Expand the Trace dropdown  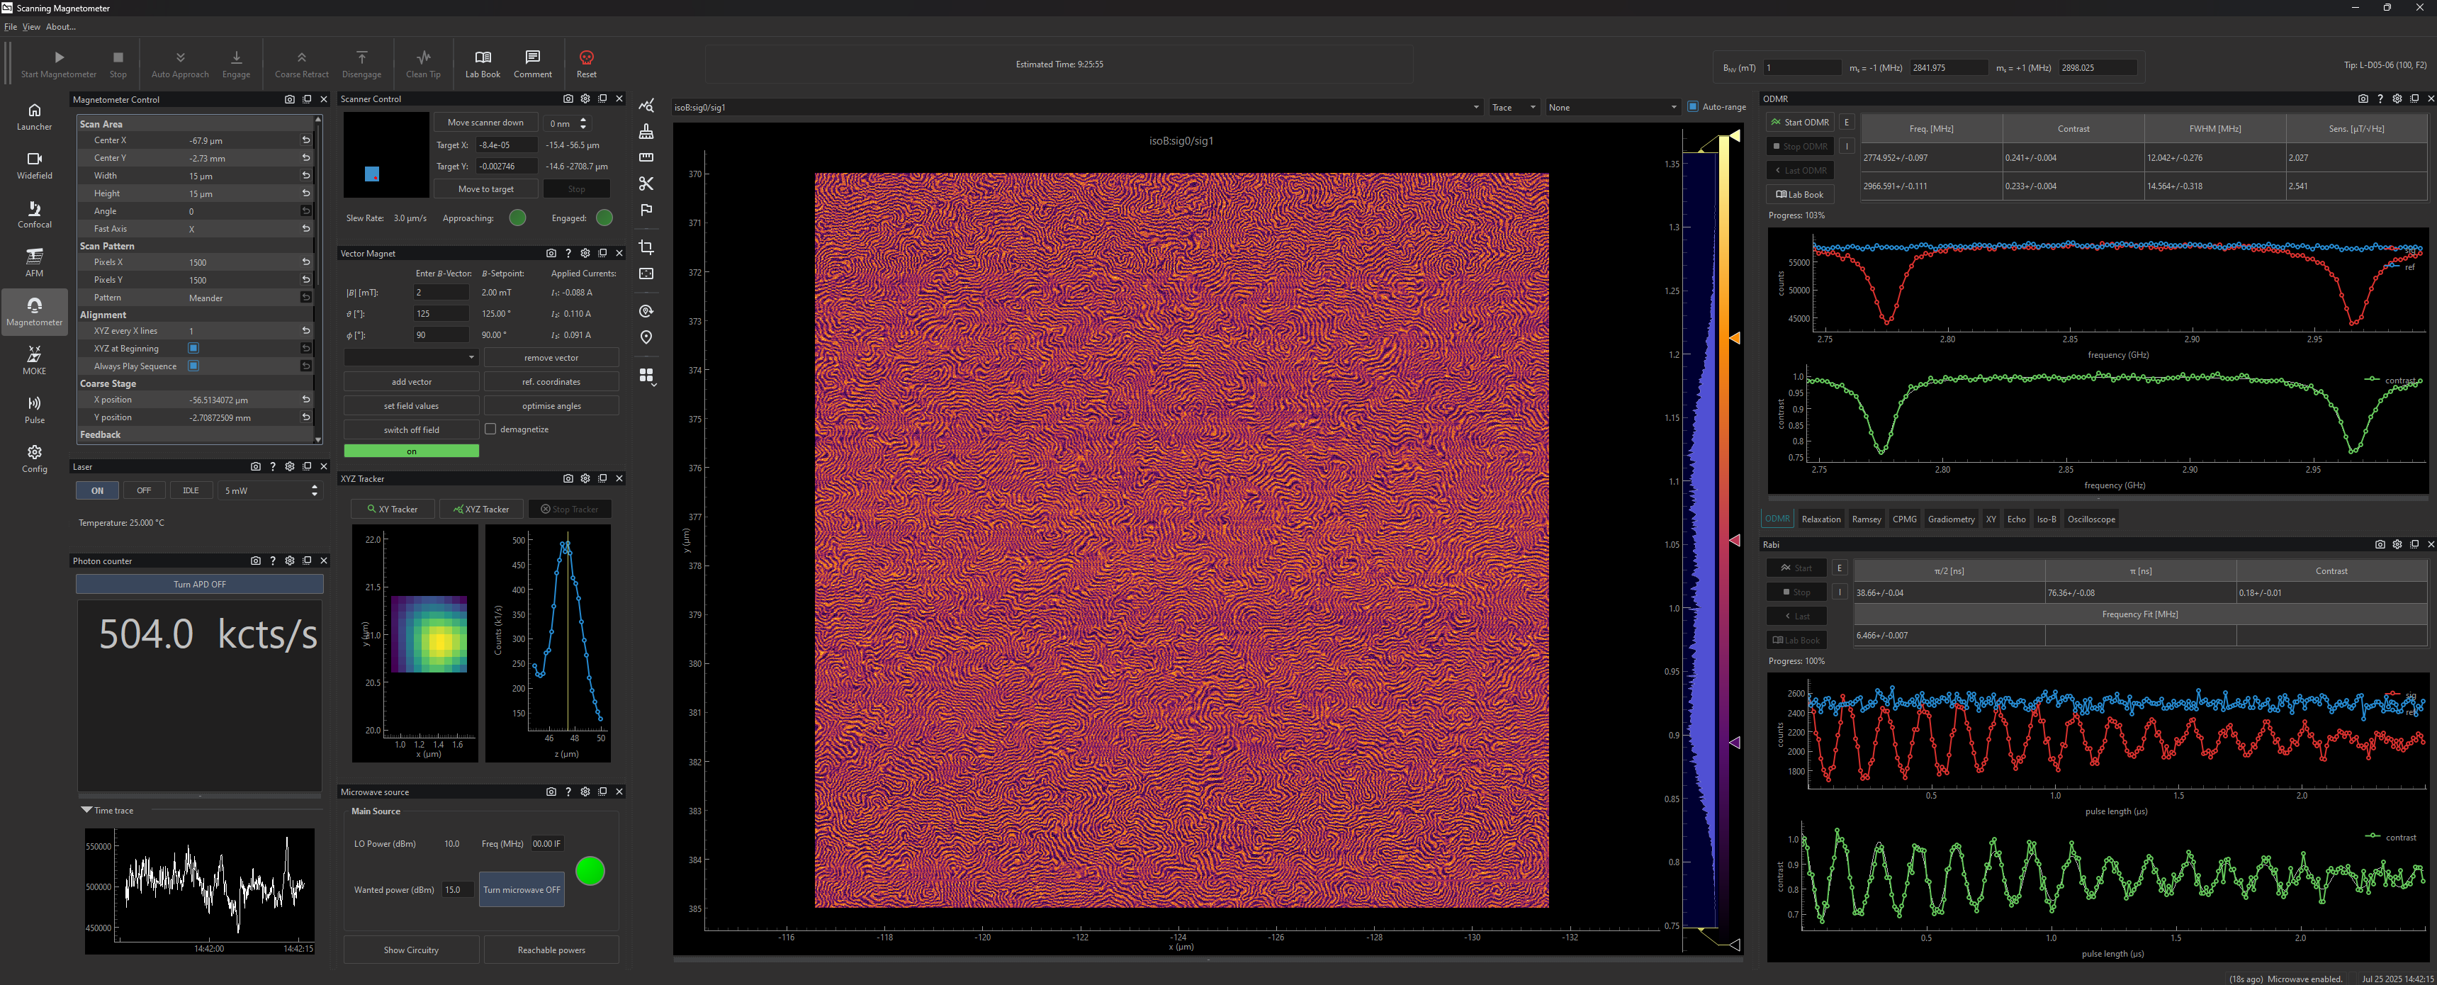(x=1513, y=107)
